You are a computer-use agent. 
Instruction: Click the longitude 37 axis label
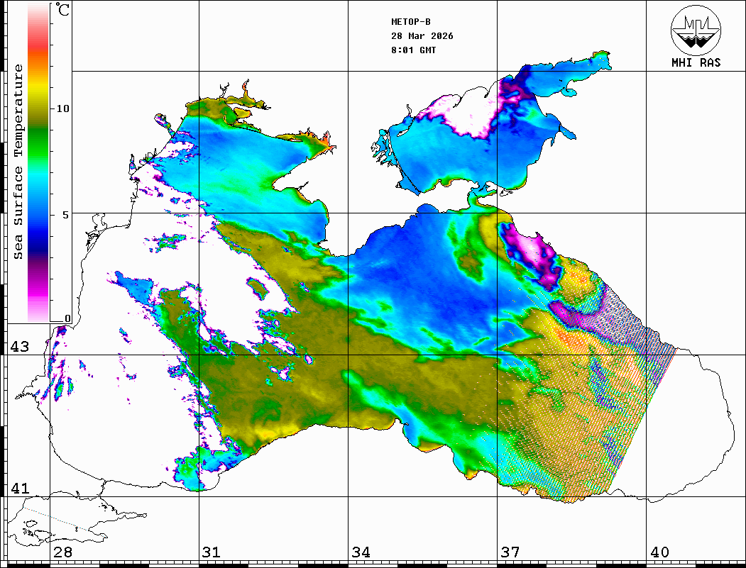coord(510,552)
